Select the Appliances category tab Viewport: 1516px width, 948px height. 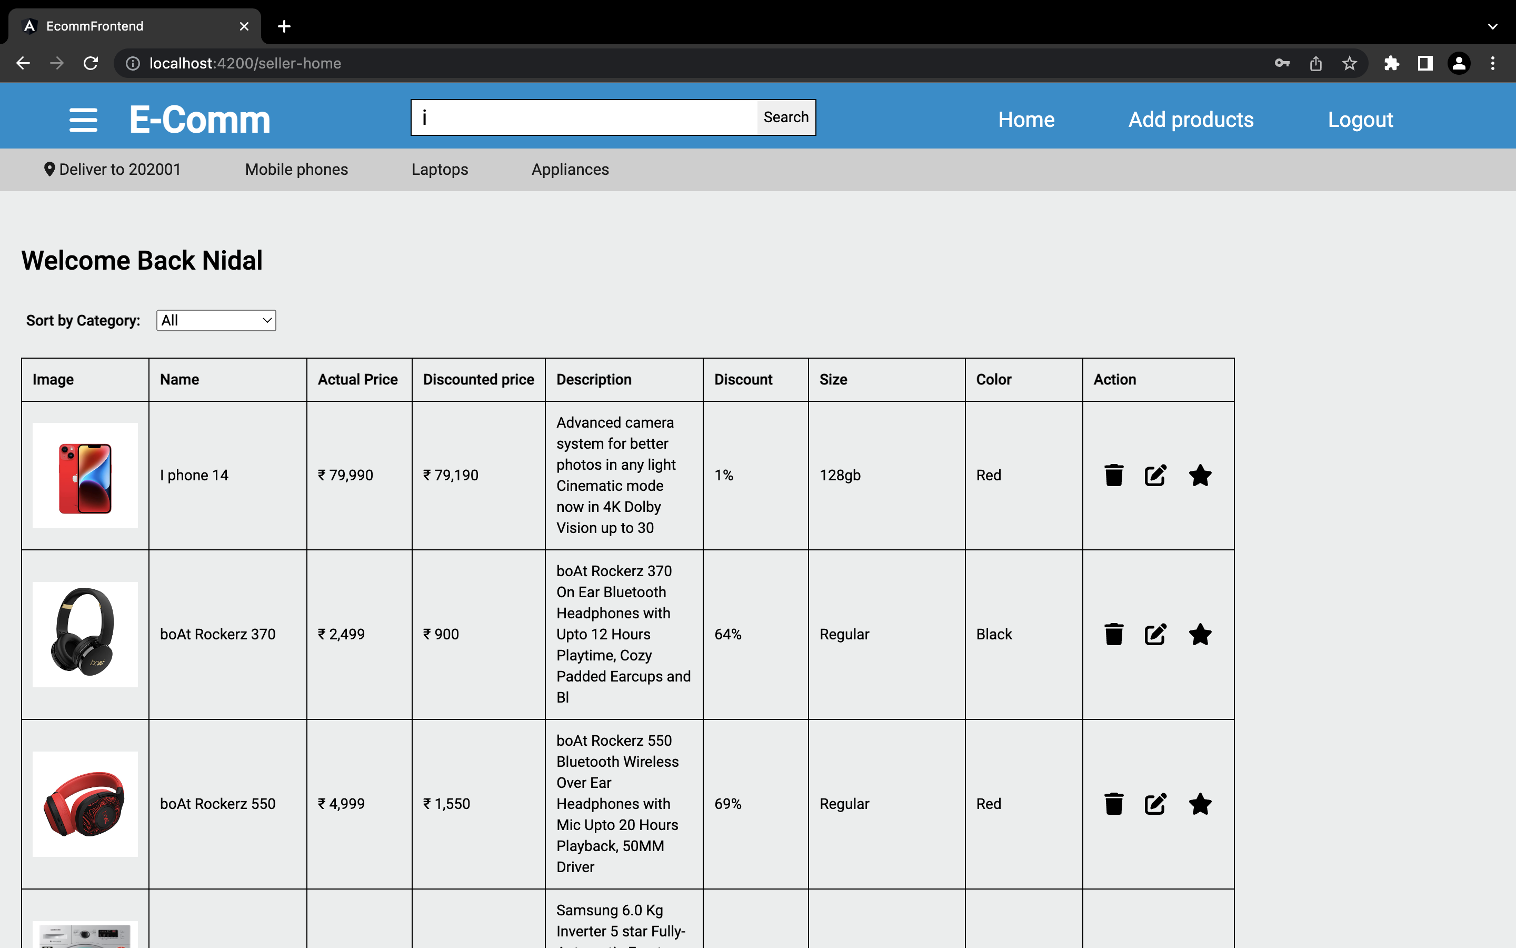pyautogui.click(x=570, y=169)
